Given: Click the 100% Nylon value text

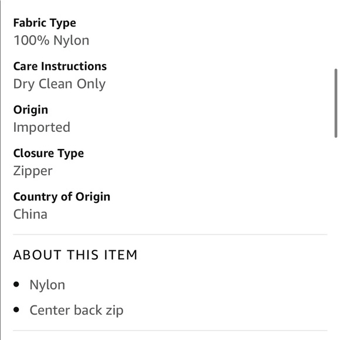Looking at the screenshot, I should click(52, 40).
